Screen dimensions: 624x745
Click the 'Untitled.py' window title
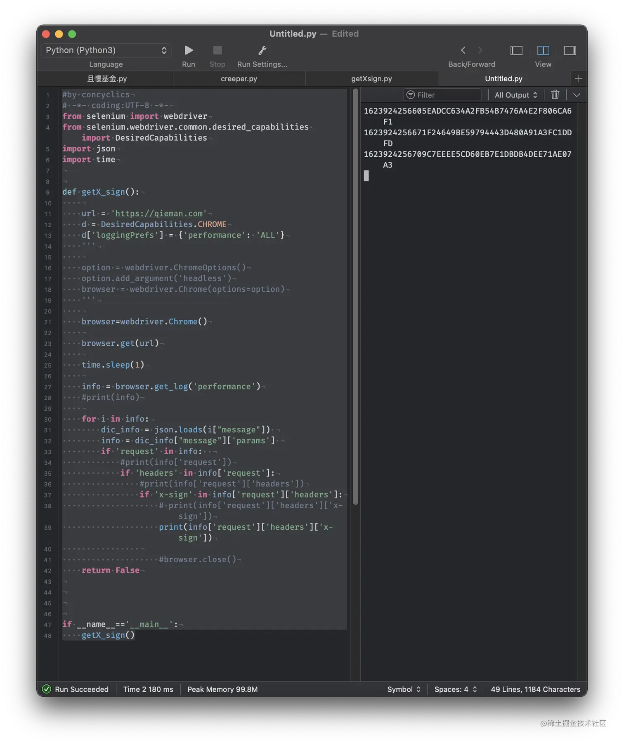293,34
